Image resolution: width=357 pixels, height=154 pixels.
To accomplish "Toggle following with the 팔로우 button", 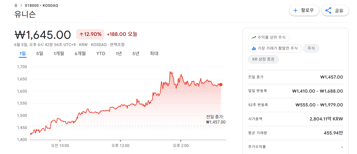I will [304, 10].
